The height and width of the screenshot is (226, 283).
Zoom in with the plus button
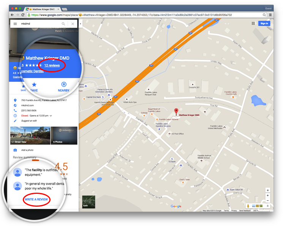pyautogui.click(x=268, y=195)
